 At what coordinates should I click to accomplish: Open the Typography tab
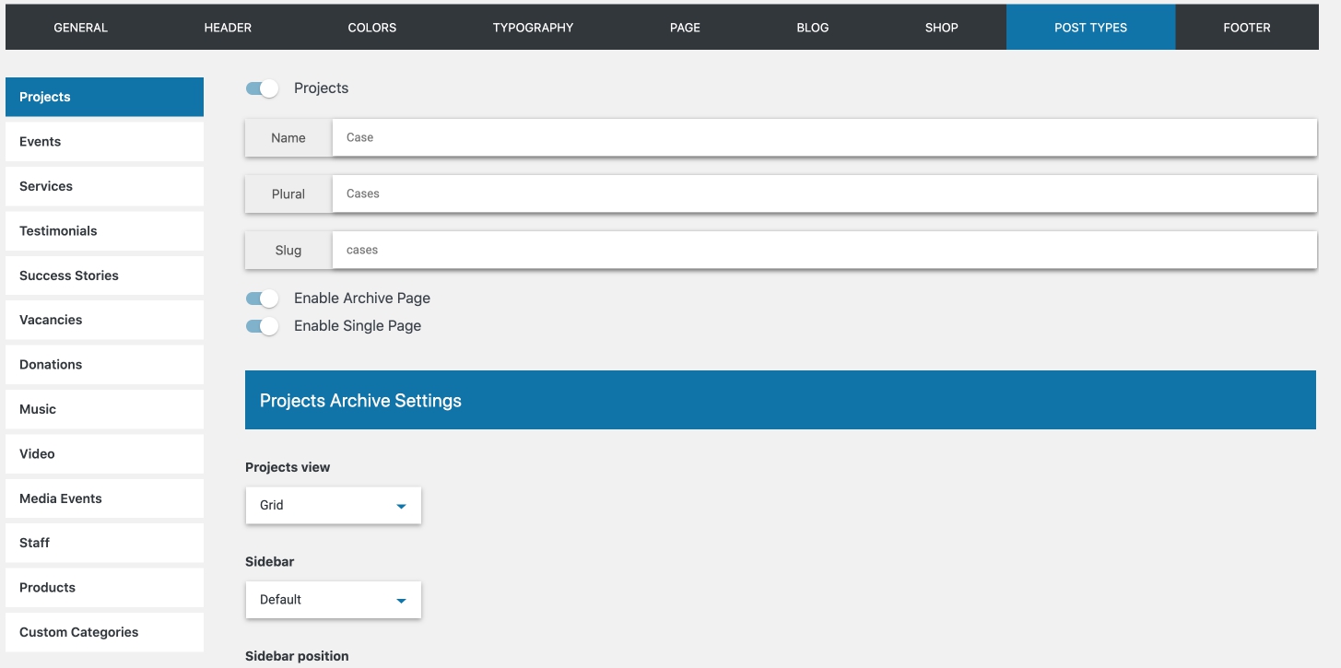pyautogui.click(x=533, y=28)
